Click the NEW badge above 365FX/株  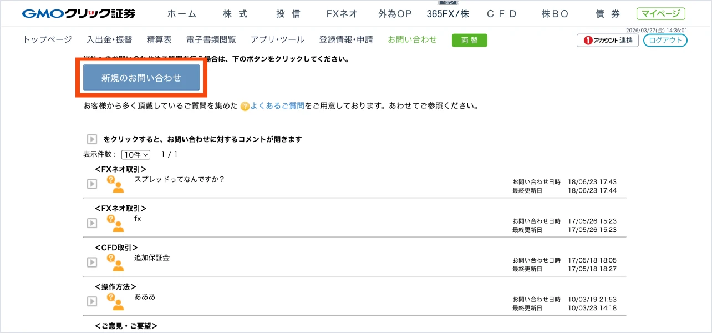(x=447, y=3)
